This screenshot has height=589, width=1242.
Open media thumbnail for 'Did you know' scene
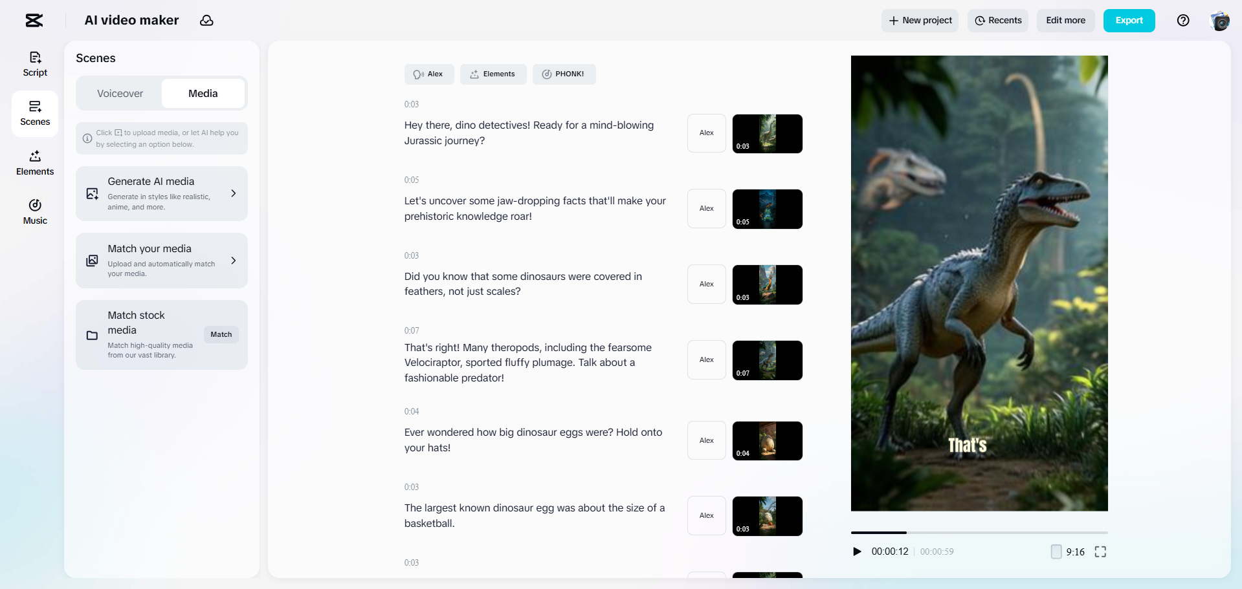pos(768,284)
